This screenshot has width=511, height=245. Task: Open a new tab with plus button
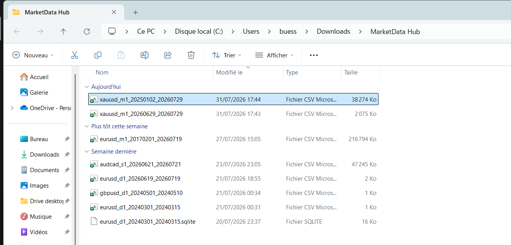coord(136,12)
